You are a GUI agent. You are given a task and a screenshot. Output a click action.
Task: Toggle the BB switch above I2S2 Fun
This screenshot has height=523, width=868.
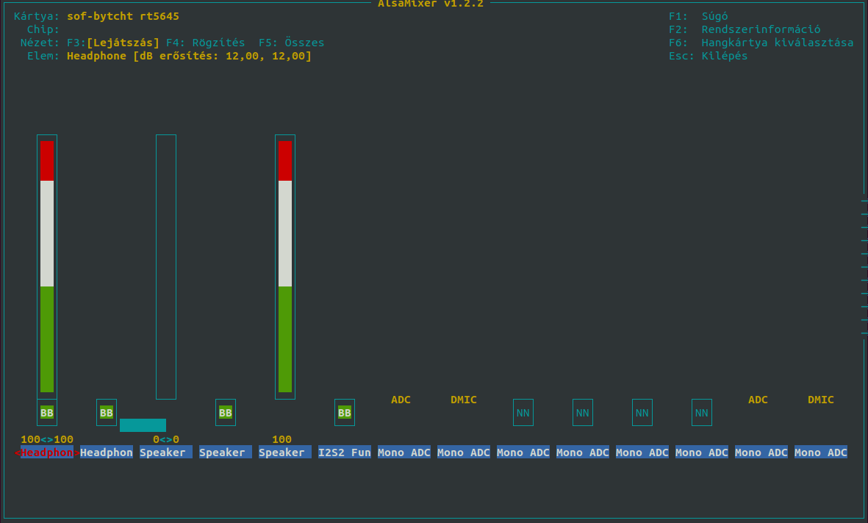pos(344,412)
